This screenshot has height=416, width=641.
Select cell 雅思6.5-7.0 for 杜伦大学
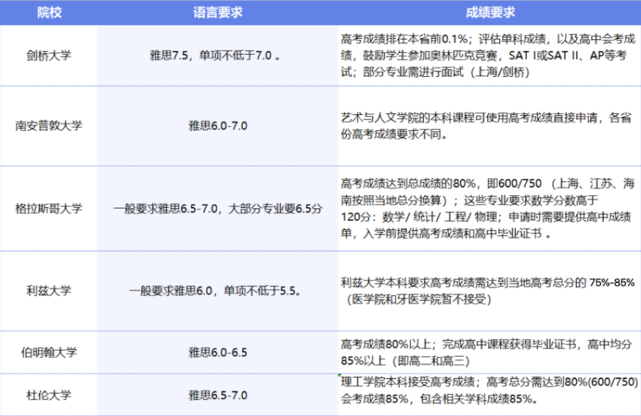(218, 395)
